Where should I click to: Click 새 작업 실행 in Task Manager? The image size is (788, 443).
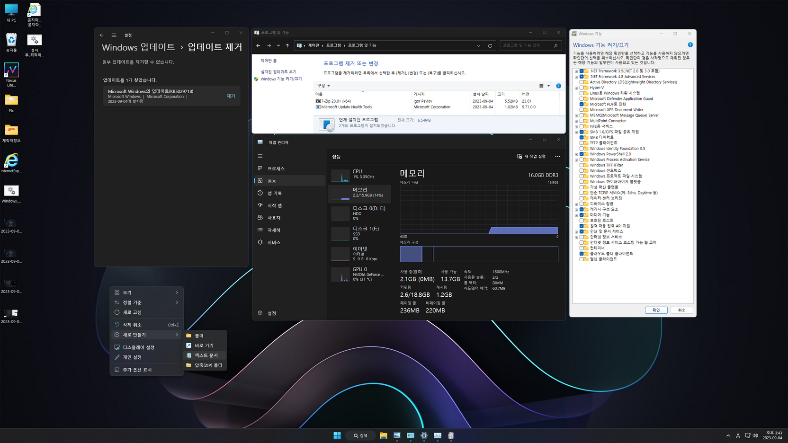(x=531, y=157)
